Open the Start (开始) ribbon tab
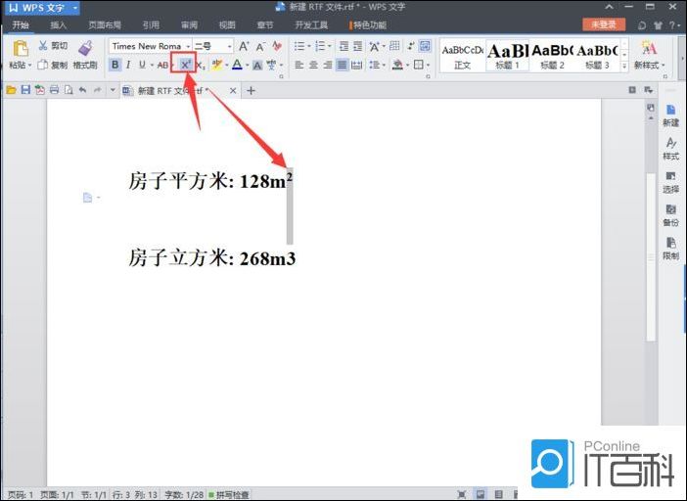This screenshot has height=501, width=687. point(21,25)
